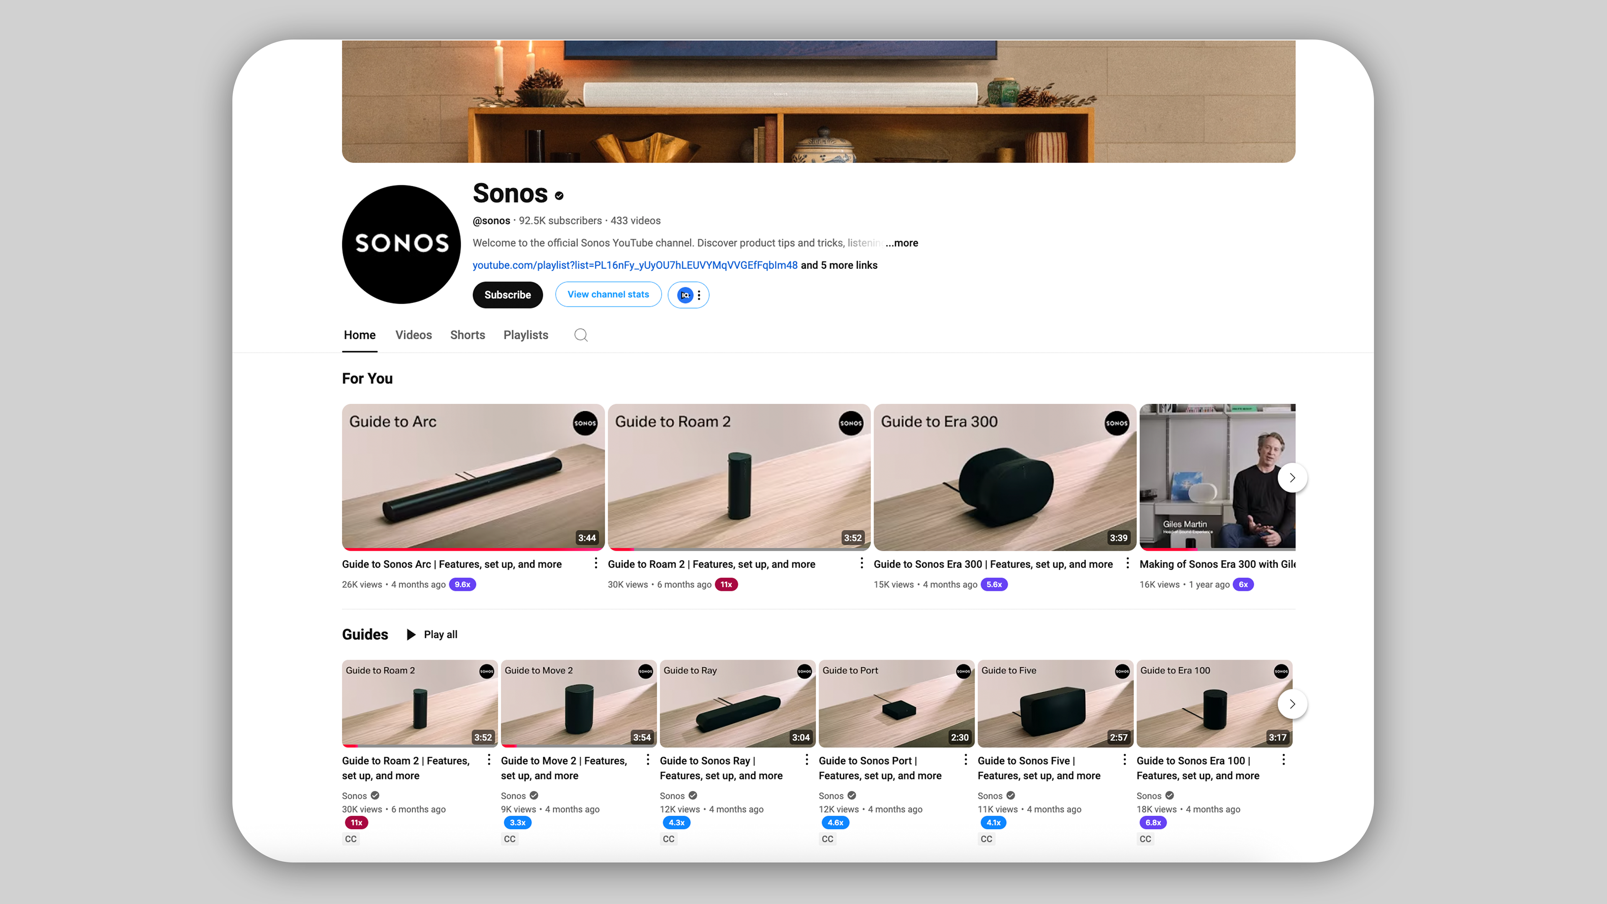This screenshot has height=904, width=1607.
Task: Open options menu for Guide to Sonos Era 100 video
Action: (x=1283, y=760)
